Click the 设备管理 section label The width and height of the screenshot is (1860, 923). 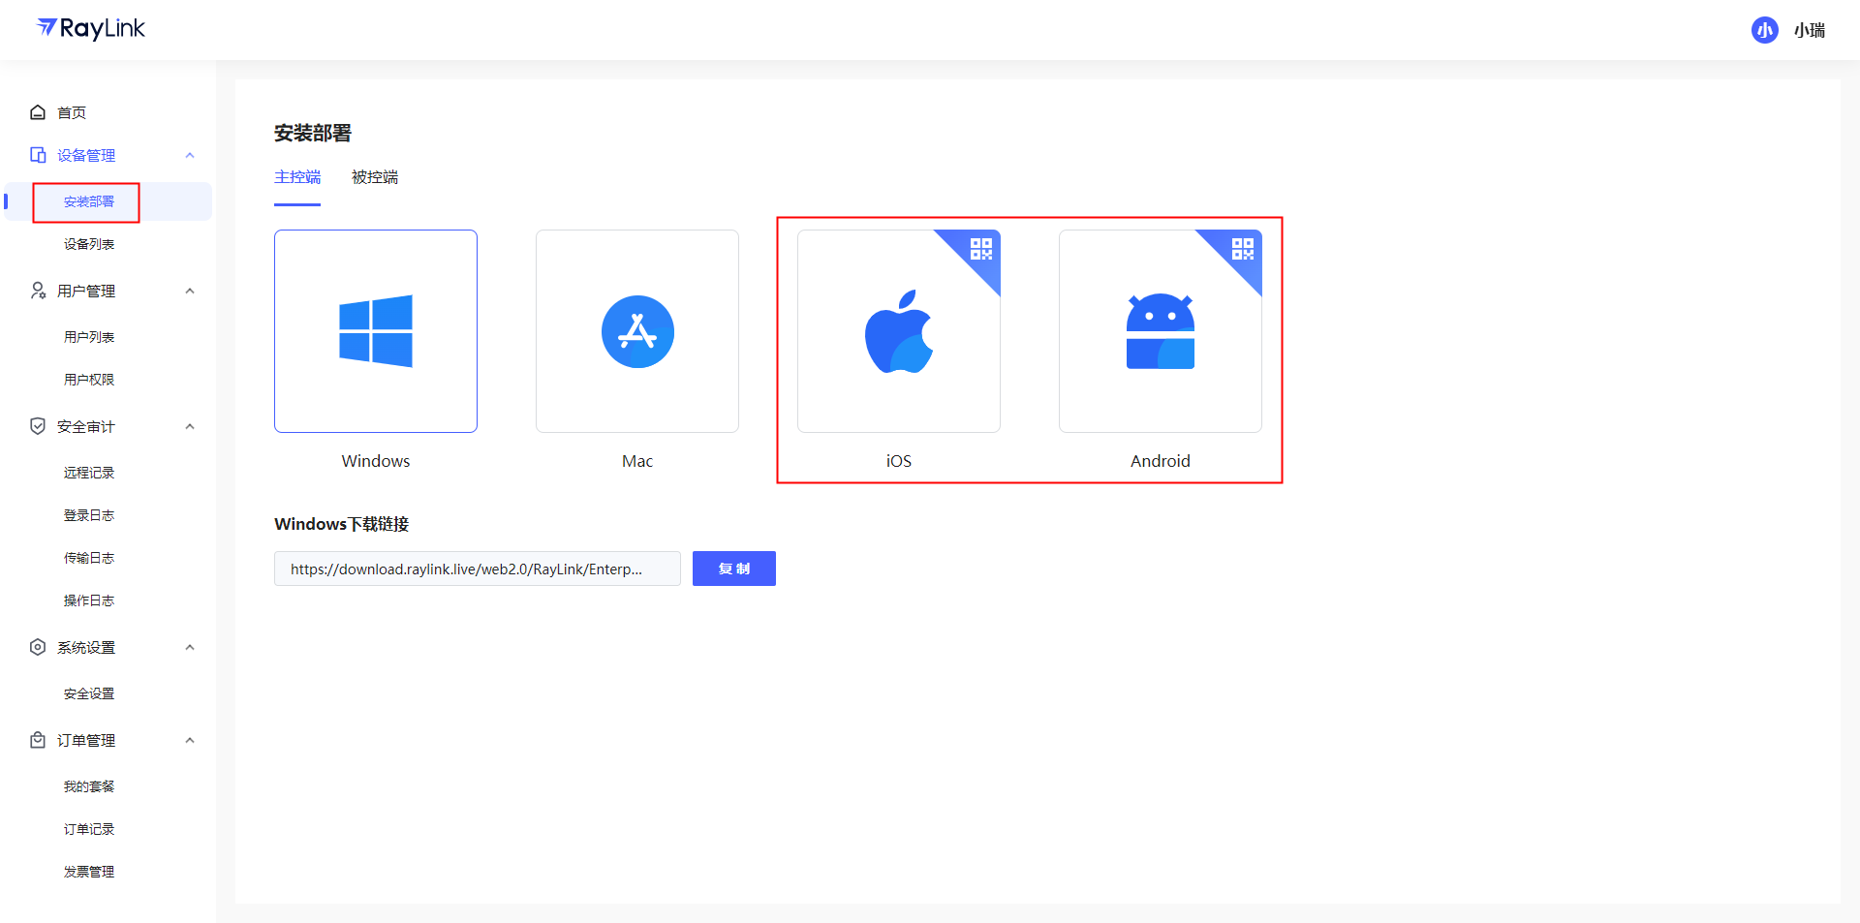tap(86, 155)
